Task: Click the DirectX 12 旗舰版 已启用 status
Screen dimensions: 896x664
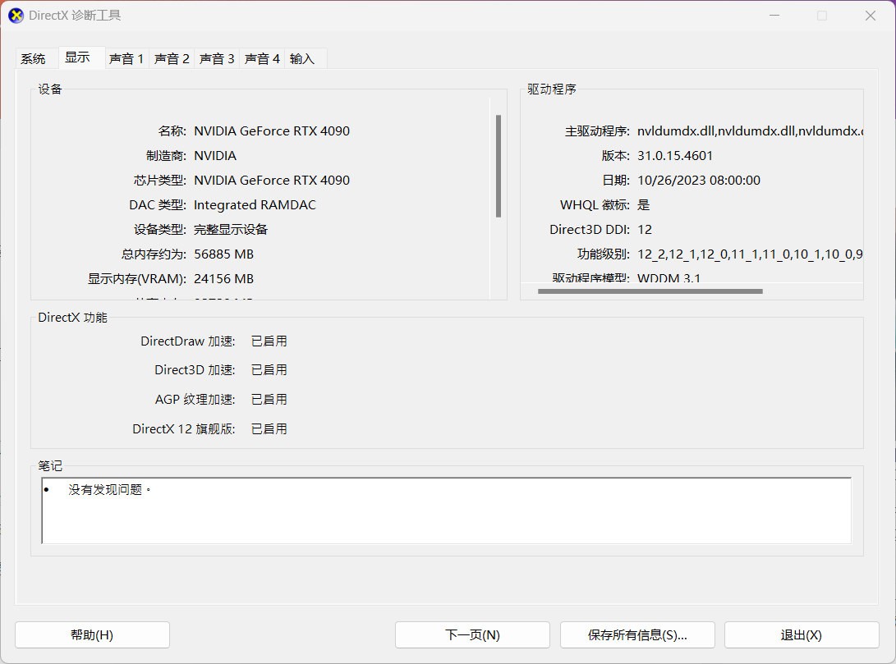Action: click(x=269, y=428)
